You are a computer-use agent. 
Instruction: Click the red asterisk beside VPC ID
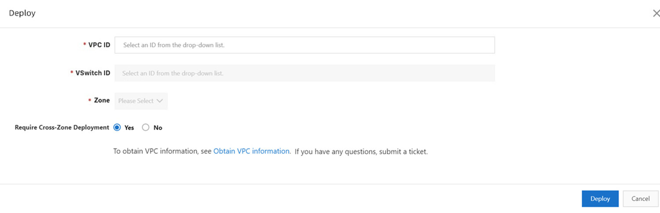pyautogui.click(x=84, y=45)
